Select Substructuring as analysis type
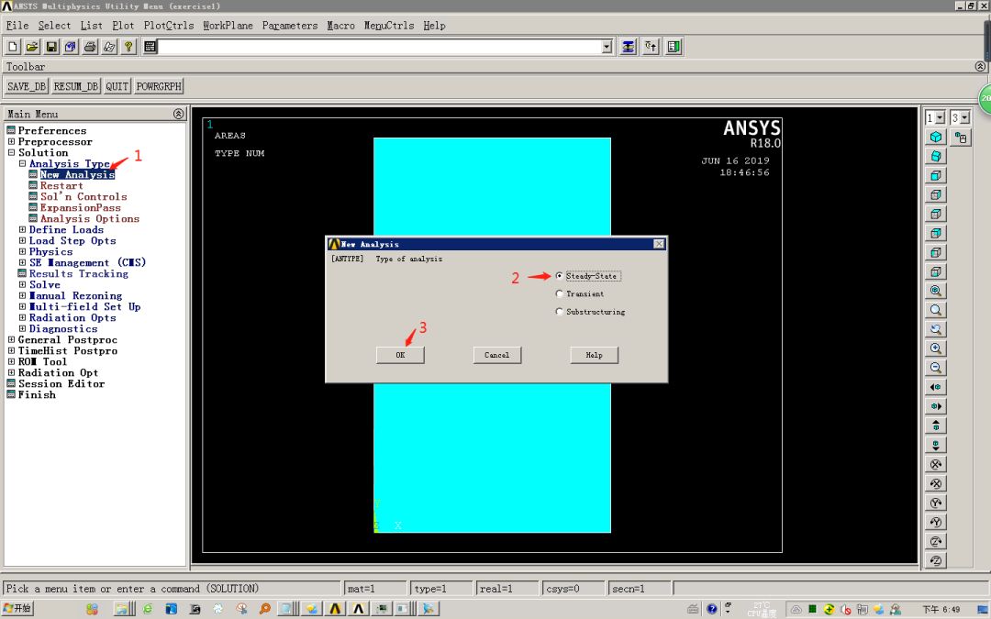The image size is (991, 619). (559, 311)
